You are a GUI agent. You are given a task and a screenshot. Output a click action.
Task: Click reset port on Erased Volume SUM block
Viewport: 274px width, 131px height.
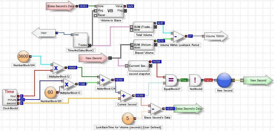click(x=131, y=48)
